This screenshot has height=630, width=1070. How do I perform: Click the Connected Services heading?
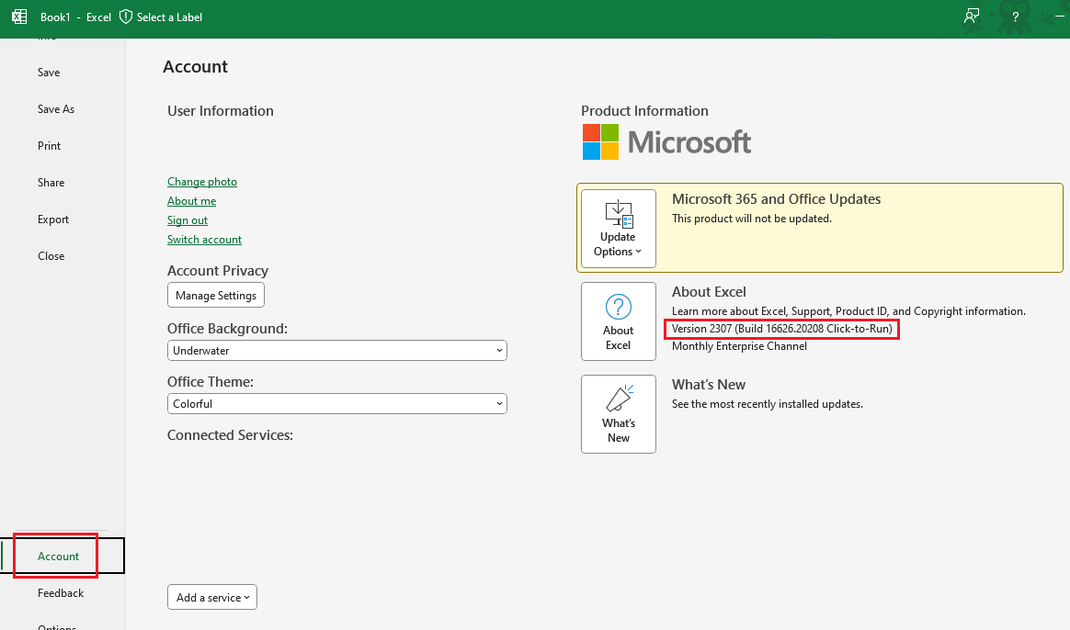(x=230, y=435)
